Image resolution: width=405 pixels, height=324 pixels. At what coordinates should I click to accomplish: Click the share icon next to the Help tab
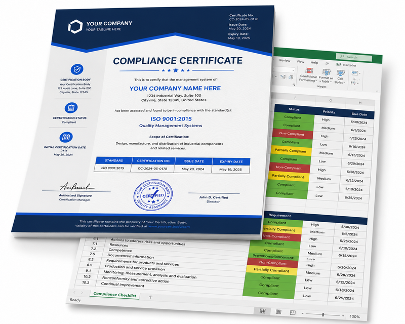coord(327,63)
